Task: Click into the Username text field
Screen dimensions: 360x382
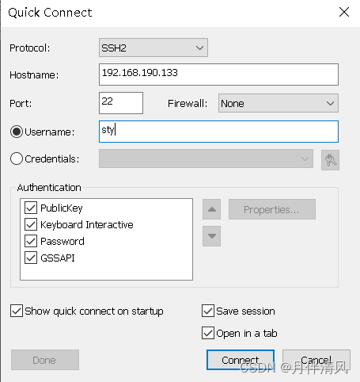Action: click(218, 132)
